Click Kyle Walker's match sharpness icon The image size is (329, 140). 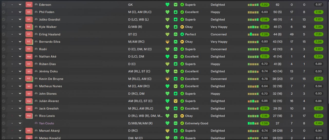[x=176, y=27]
